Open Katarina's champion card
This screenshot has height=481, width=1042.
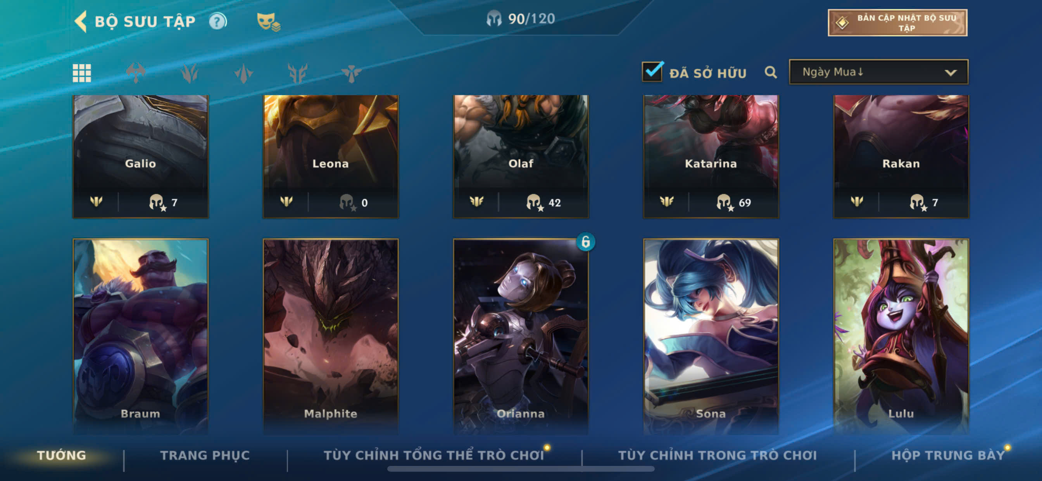click(711, 156)
